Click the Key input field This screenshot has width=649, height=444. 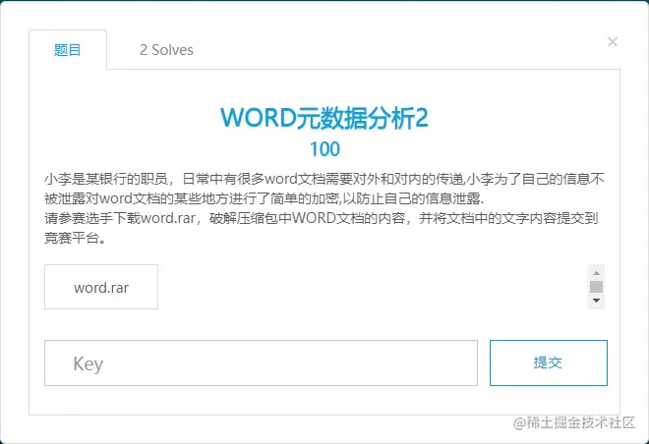coord(261,363)
